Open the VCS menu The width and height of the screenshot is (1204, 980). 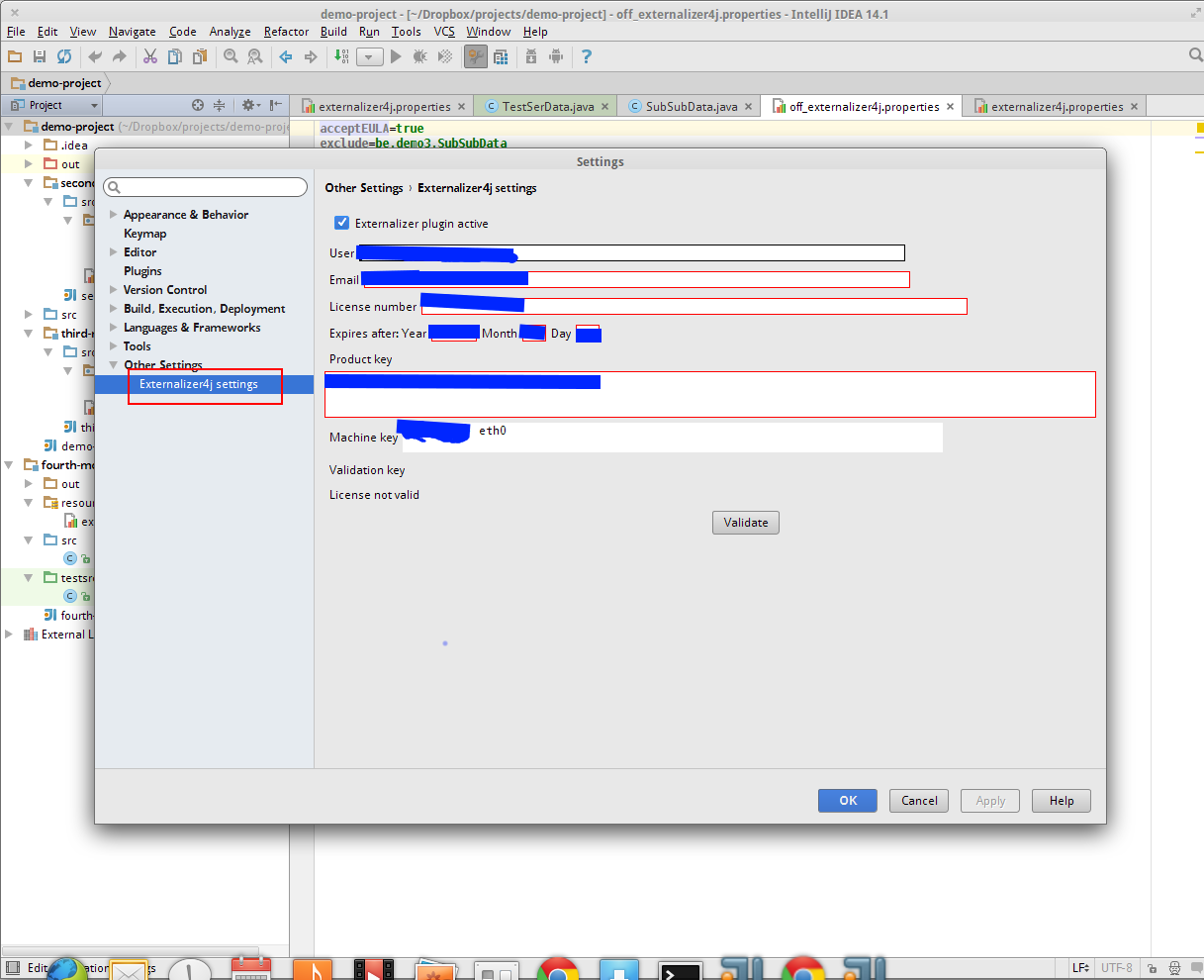pyautogui.click(x=444, y=32)
